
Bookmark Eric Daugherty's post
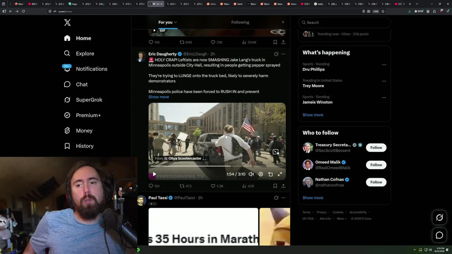275,186
